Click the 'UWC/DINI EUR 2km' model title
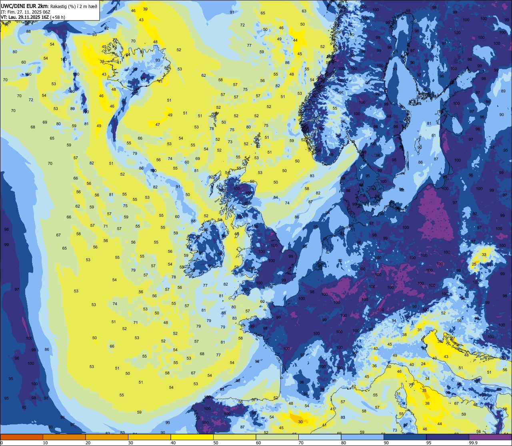 24,6
